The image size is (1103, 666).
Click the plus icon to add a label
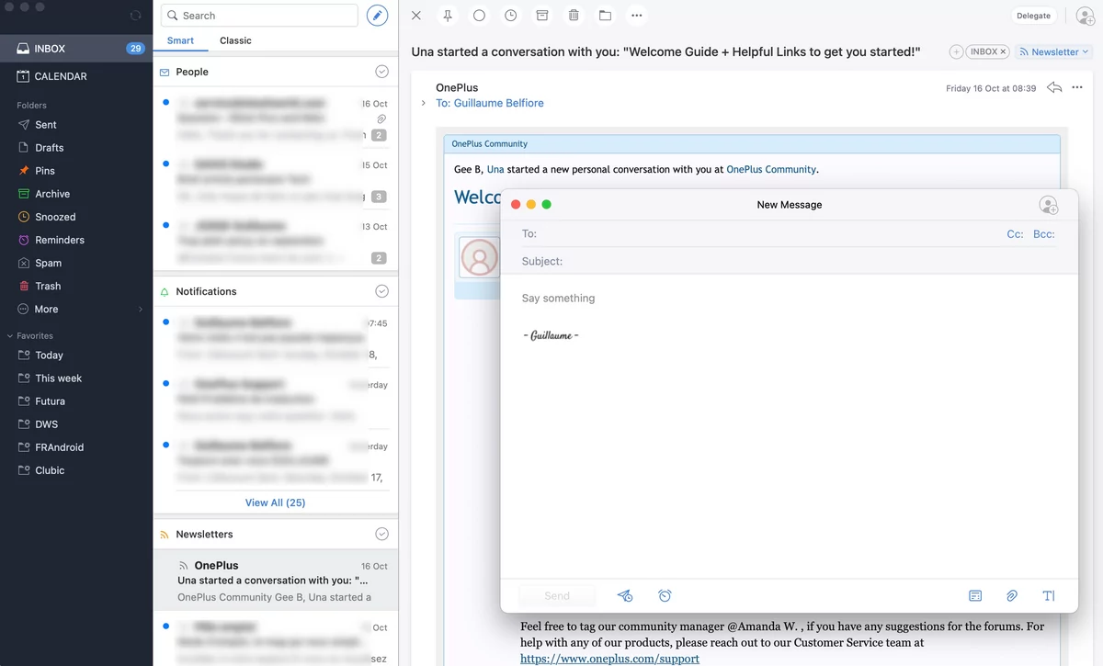[x=956, y=52]
